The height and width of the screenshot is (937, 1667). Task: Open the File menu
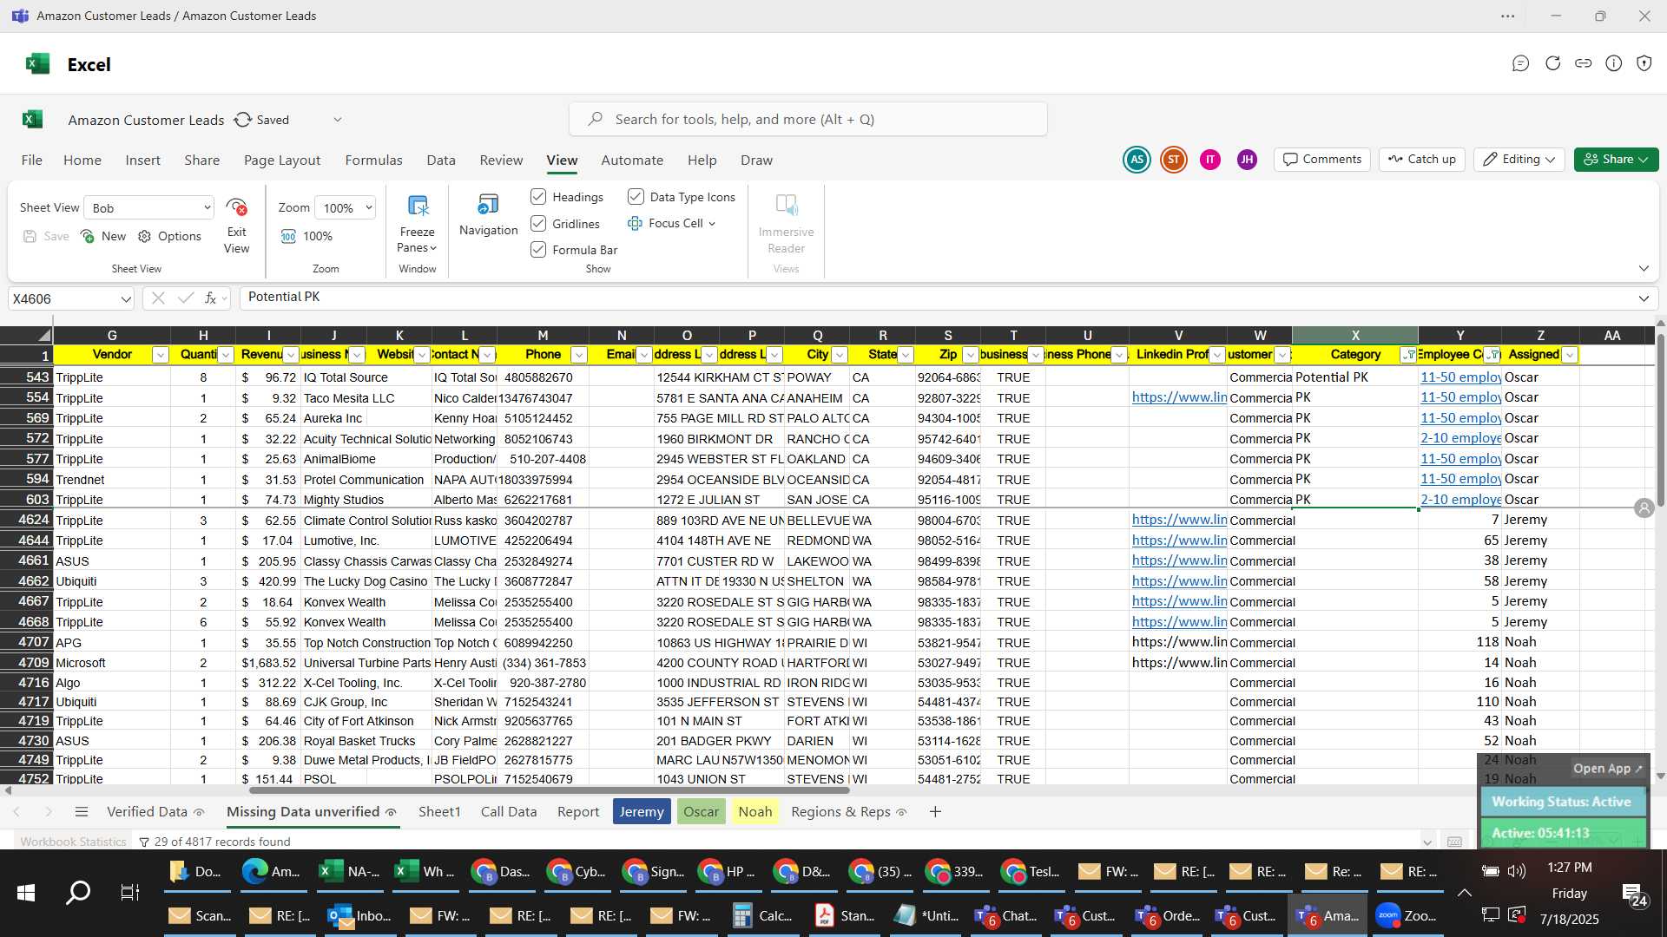coord(32,161)
